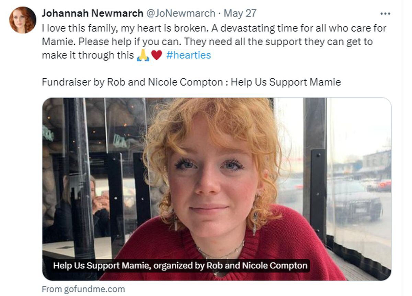412x296 pixels.
Task: Click the 'From gofundme.com' source link
Action: [x=83, y=289]
